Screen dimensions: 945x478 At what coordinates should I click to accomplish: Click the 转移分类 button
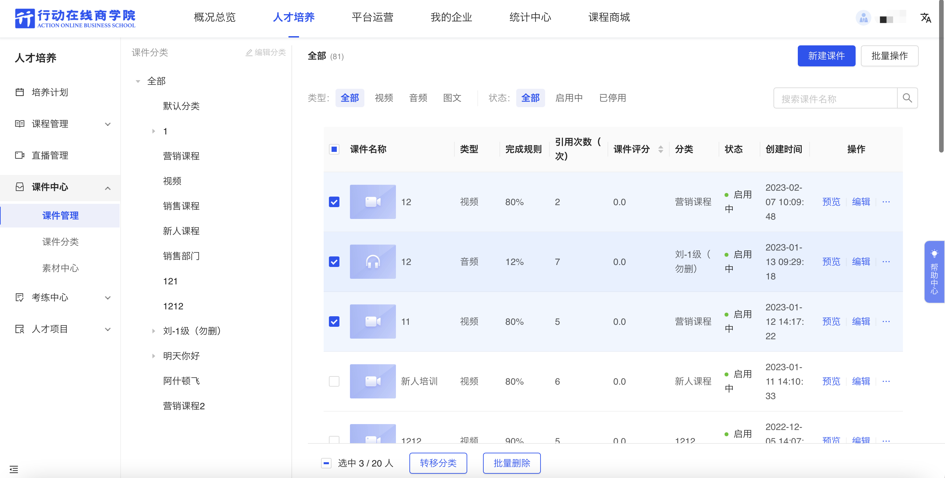point(438,463)
